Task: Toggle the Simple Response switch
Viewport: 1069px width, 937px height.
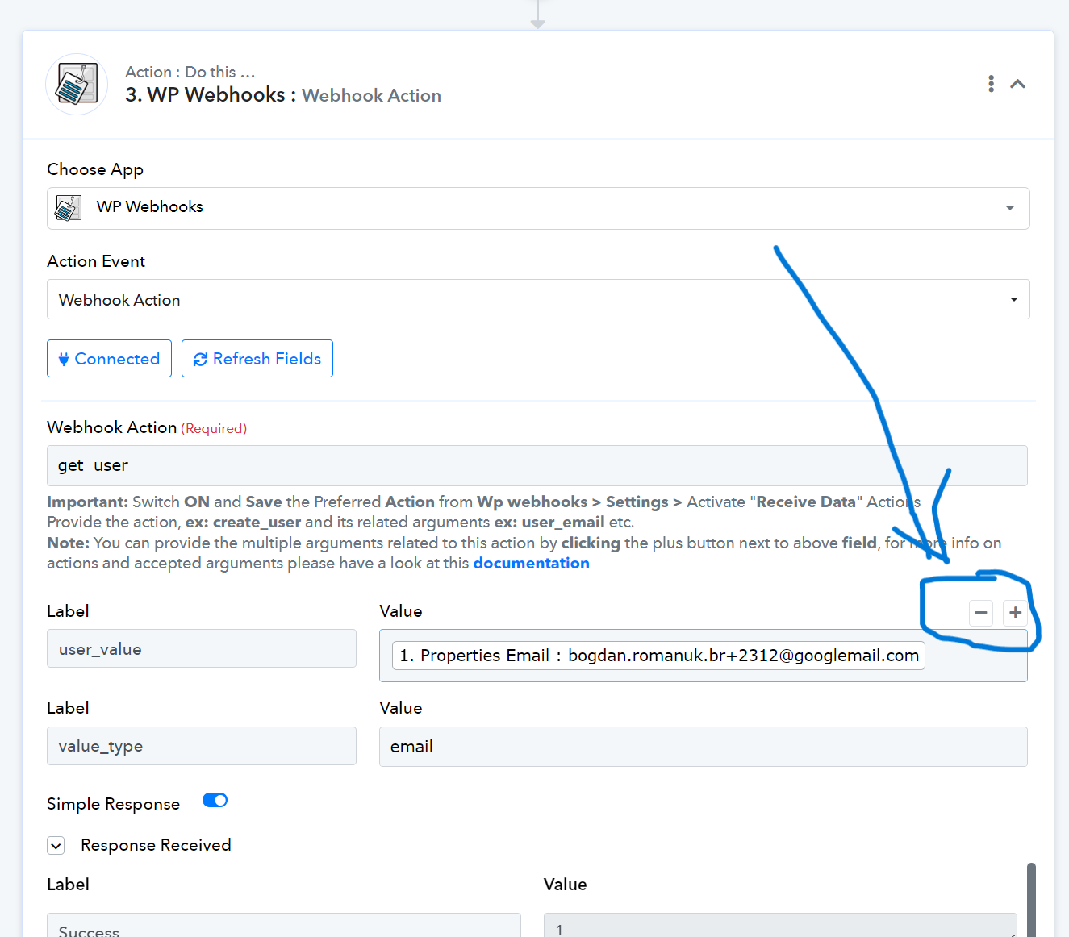Action: click(215, 800)
